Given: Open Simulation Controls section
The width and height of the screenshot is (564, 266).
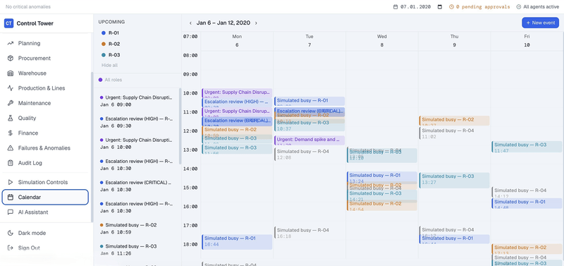Looking at the screenshot, I should (45, 182).
